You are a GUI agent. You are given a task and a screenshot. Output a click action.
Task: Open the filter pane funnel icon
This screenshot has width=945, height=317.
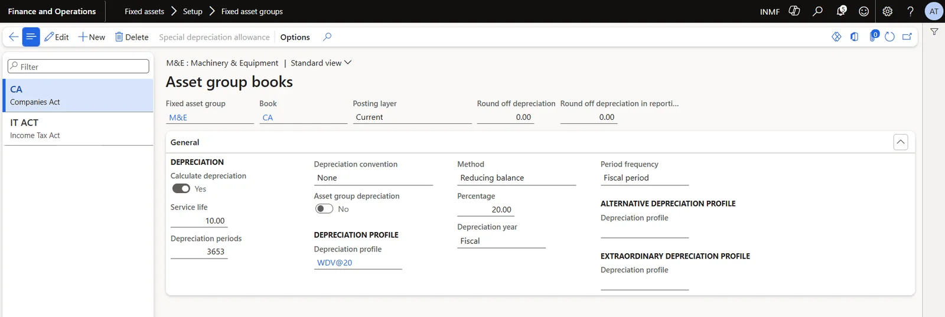point(934,32)
